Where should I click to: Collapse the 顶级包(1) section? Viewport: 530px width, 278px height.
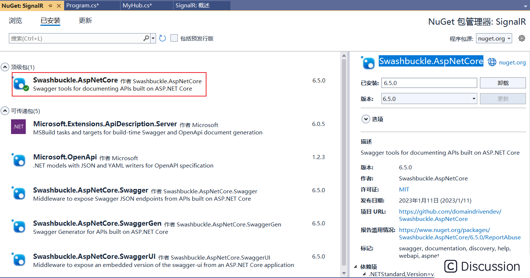[4, 67]
